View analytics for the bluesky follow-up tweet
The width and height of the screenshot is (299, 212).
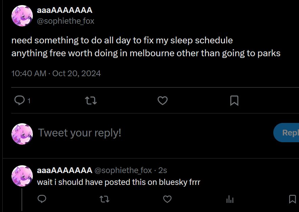(230, 199)
